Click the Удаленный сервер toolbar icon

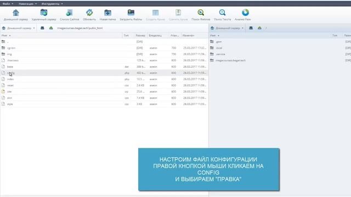(x=44, y=15)
